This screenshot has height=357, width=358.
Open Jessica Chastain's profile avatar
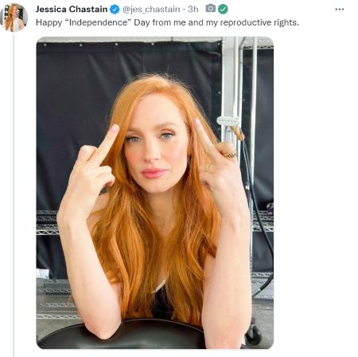(14, 18)
